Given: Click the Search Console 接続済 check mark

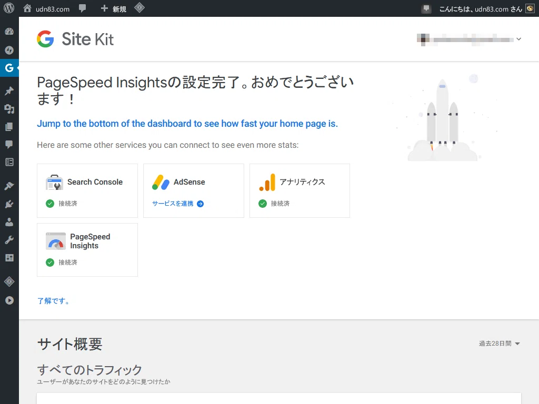Looking at the screenshot, I should tap(50, 204).
